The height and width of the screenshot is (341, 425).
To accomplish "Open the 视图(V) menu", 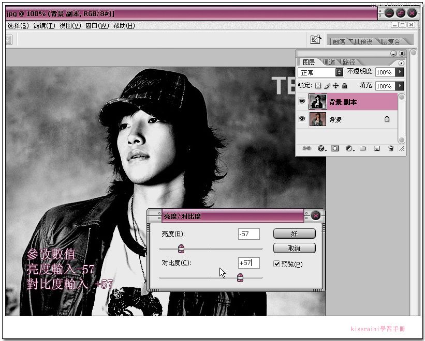I will point(70,26).
